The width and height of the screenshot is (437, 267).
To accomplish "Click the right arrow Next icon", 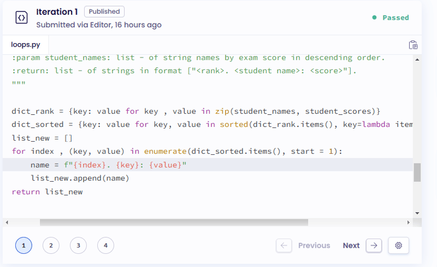I will [374, 246].
